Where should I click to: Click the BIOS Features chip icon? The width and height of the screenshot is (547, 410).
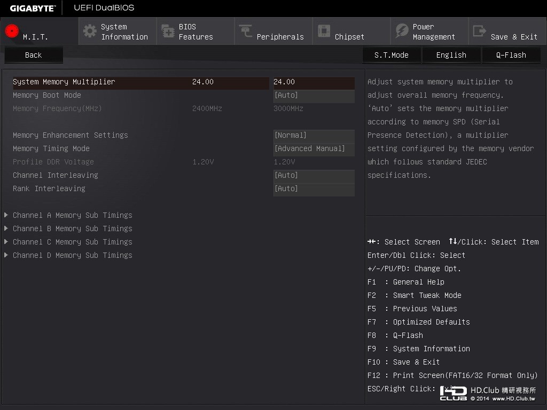click(x=168, y=31)
